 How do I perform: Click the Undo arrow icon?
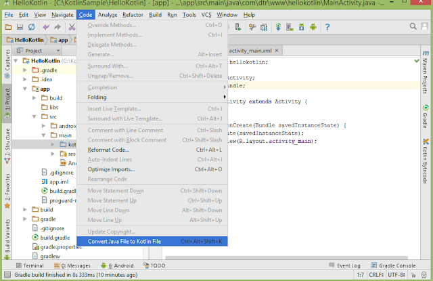46,27
